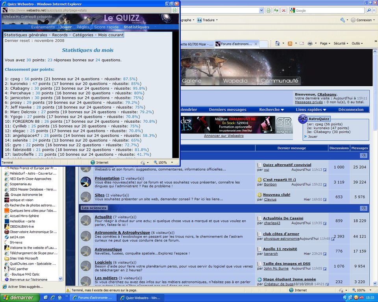This screenshot has height=302, width=378.
Task: Click Internet Explorer quick launch icon
Action: pos(52,298)
